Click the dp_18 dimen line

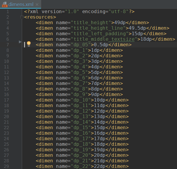(x=82, y=145)
